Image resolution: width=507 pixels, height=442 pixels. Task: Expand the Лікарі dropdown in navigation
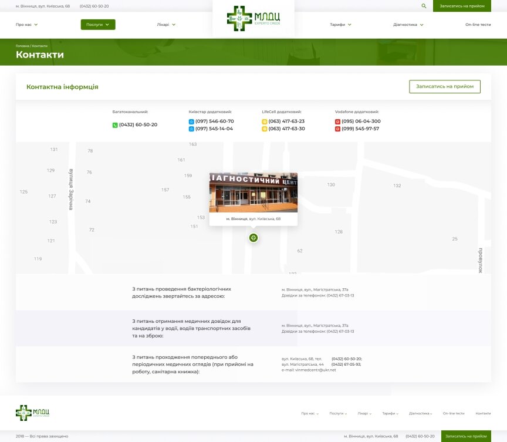click(166, 25)
